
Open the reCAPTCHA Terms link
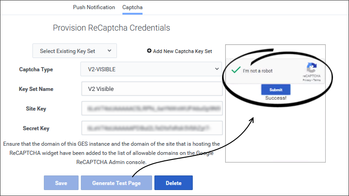point(317,80)
